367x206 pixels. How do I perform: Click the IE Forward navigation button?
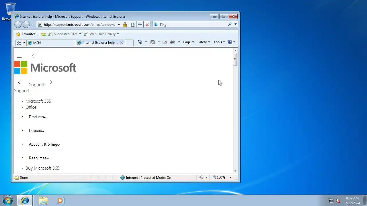pyautogui.click(x=26, y=25)
